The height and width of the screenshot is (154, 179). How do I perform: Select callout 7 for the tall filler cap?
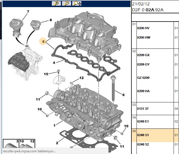pyautogui.click(x=28, y=12)
